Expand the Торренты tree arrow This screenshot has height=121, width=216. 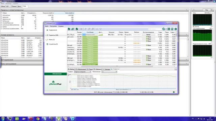(x=46, y=35)
